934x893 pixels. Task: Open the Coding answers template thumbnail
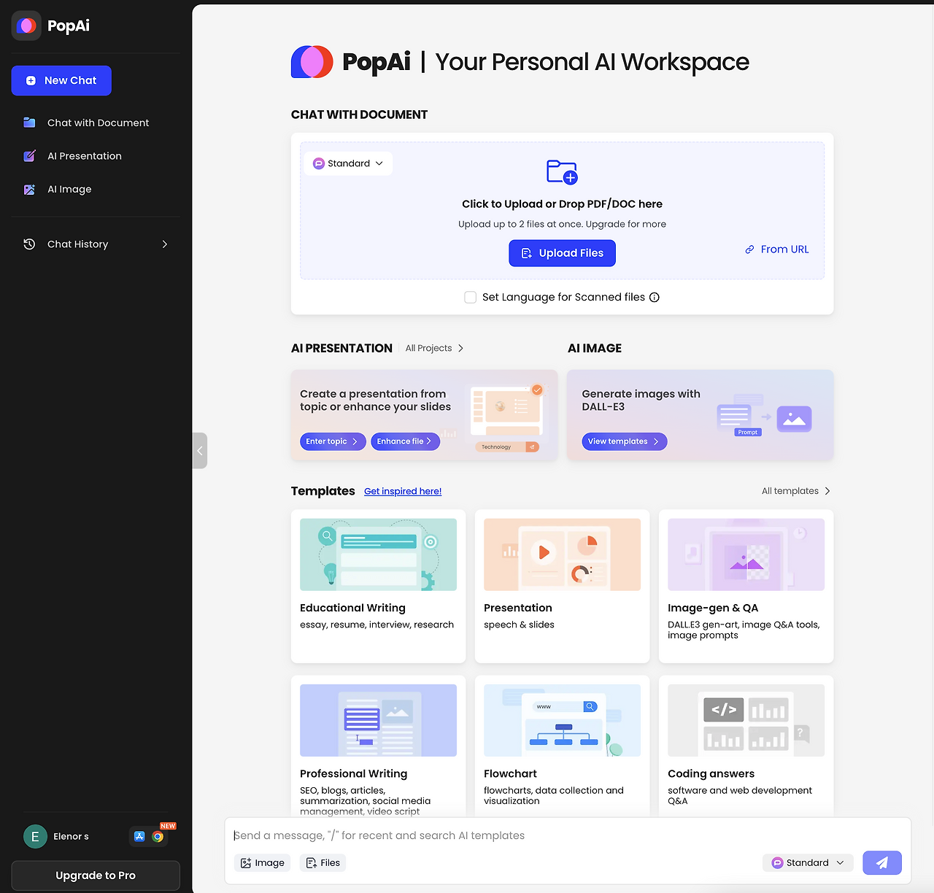pos(746,720)
